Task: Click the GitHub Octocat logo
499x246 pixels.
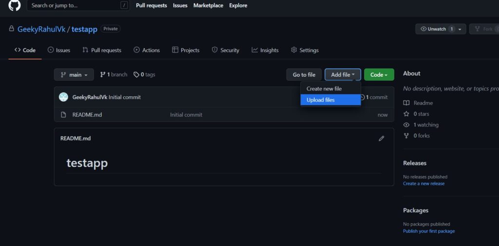Action: [14, 5]
